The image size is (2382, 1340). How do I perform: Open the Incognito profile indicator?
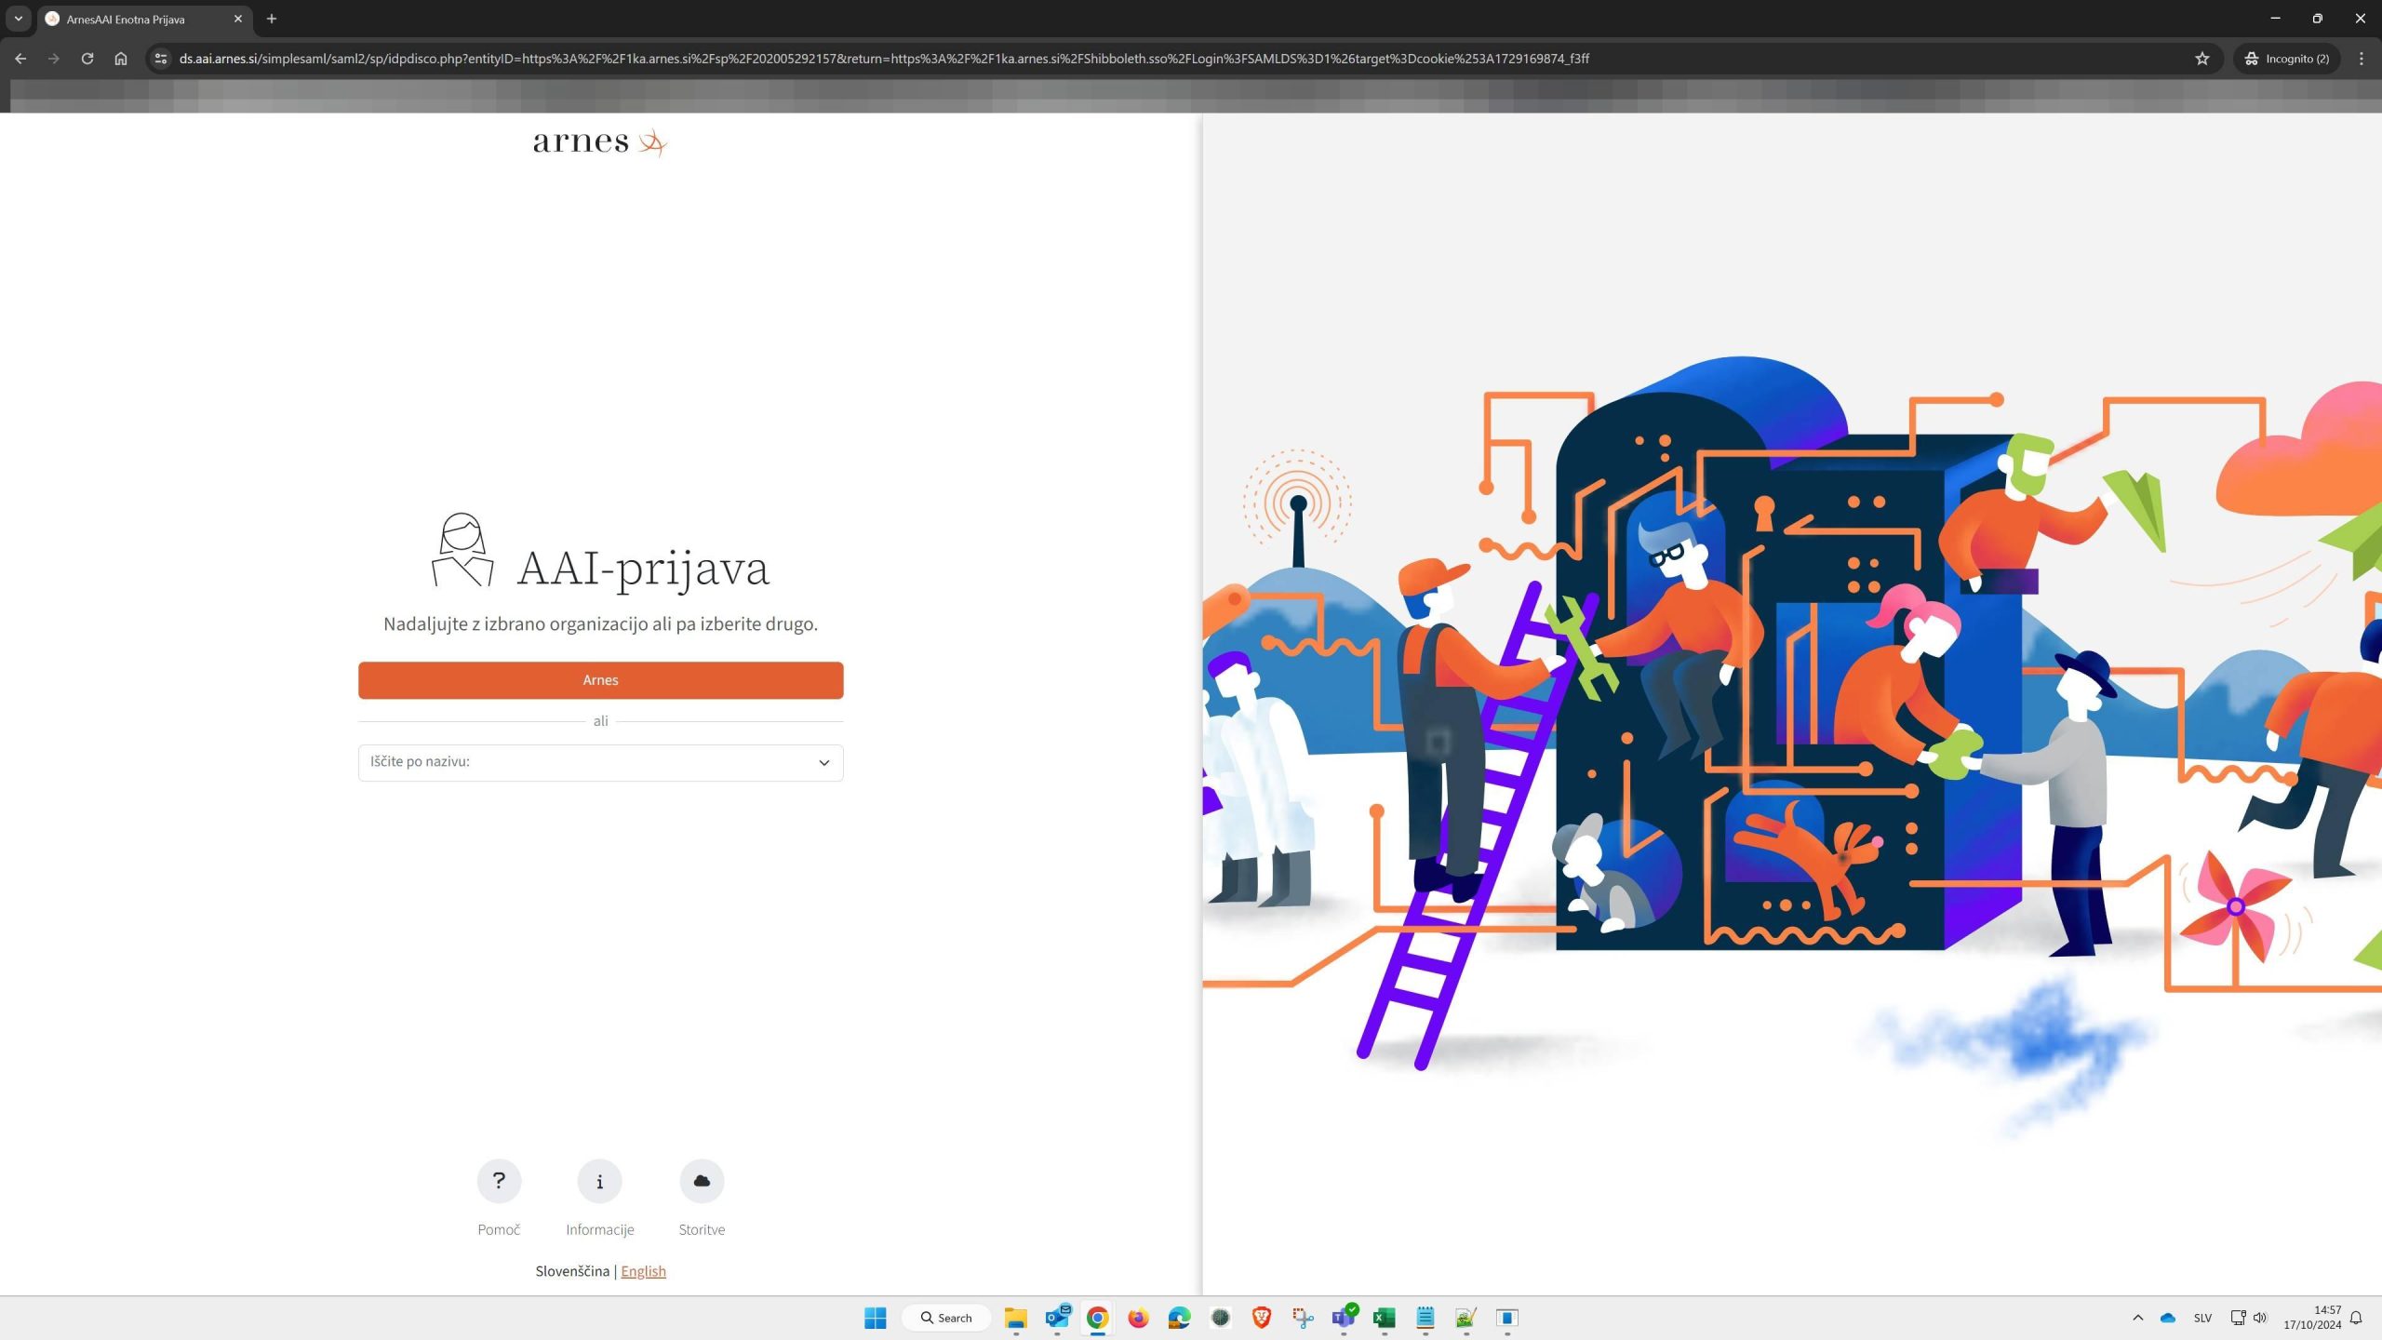pos(2287,59)
